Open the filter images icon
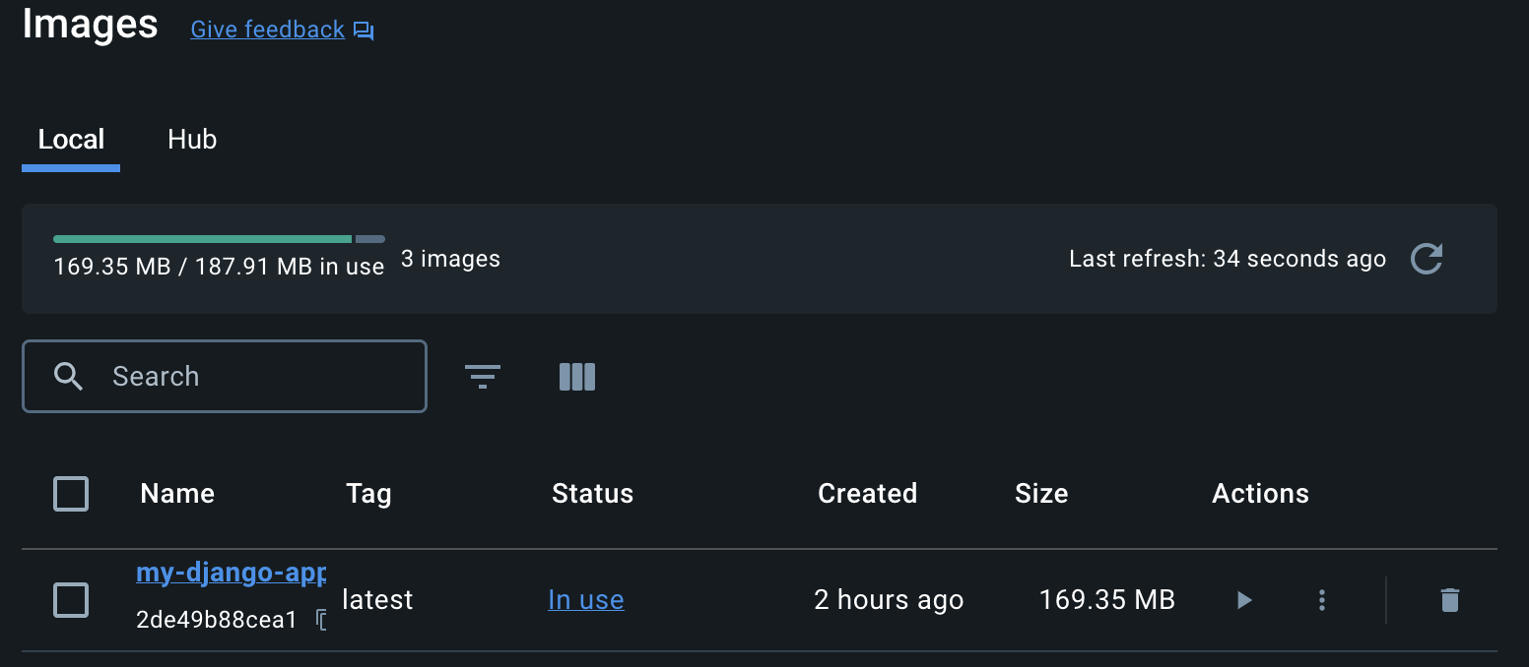This screenshot has height=667, width=1529. pos(483,376)
